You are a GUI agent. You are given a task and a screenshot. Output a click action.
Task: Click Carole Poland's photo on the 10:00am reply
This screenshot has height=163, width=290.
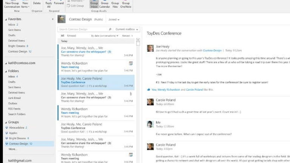pyautogui.click(x=150, y=102)
